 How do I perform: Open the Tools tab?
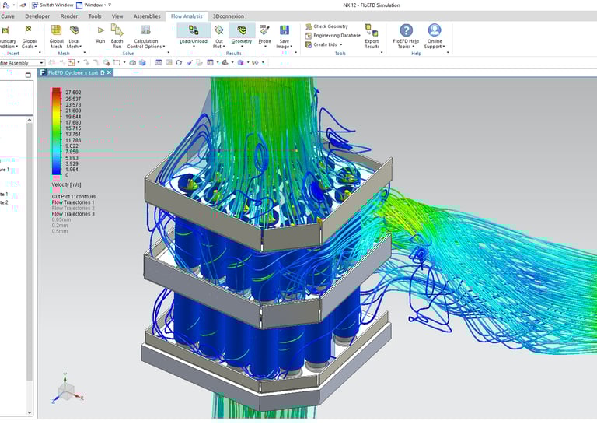95,16
